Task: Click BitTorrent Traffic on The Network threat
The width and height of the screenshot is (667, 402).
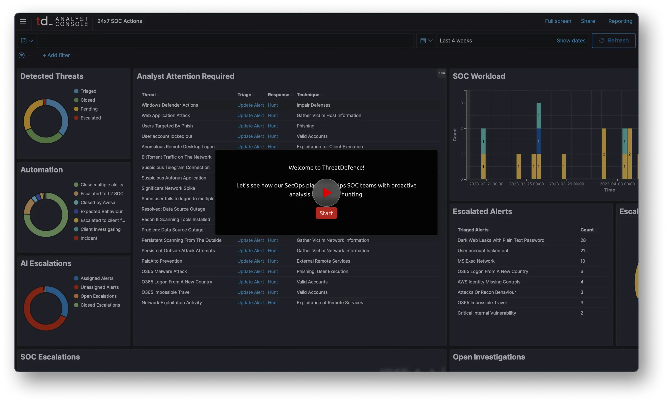Action: 176,157
